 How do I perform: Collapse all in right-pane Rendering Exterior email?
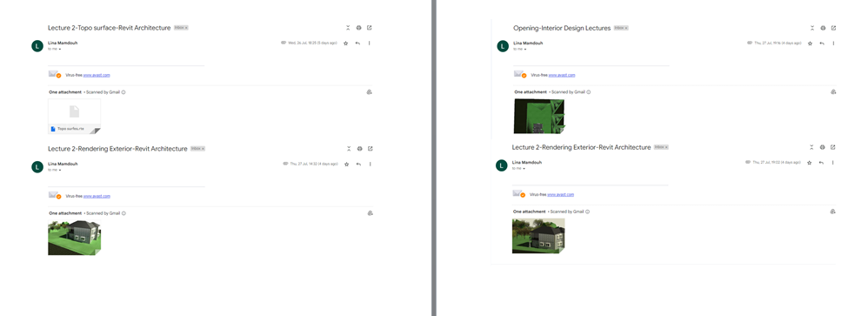[x=811, y=147]
